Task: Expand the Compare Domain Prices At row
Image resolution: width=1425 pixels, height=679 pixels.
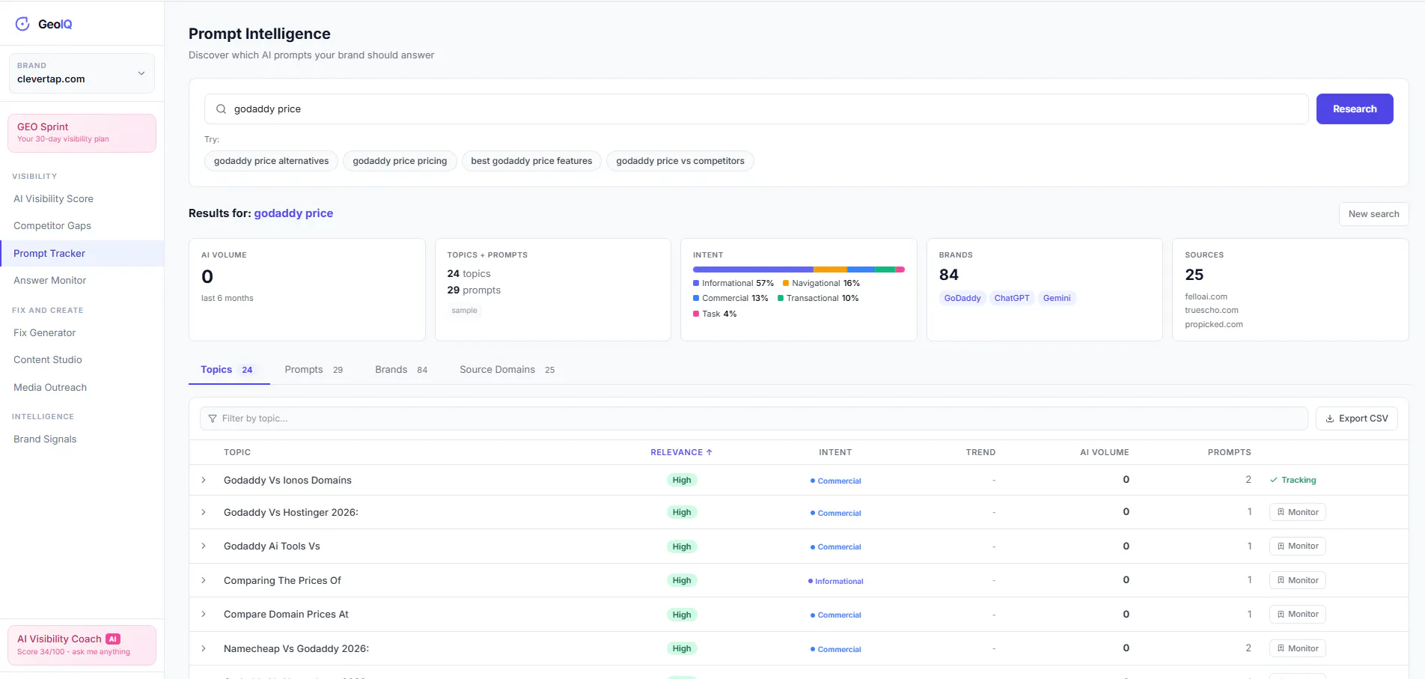Action: point(204,614)
